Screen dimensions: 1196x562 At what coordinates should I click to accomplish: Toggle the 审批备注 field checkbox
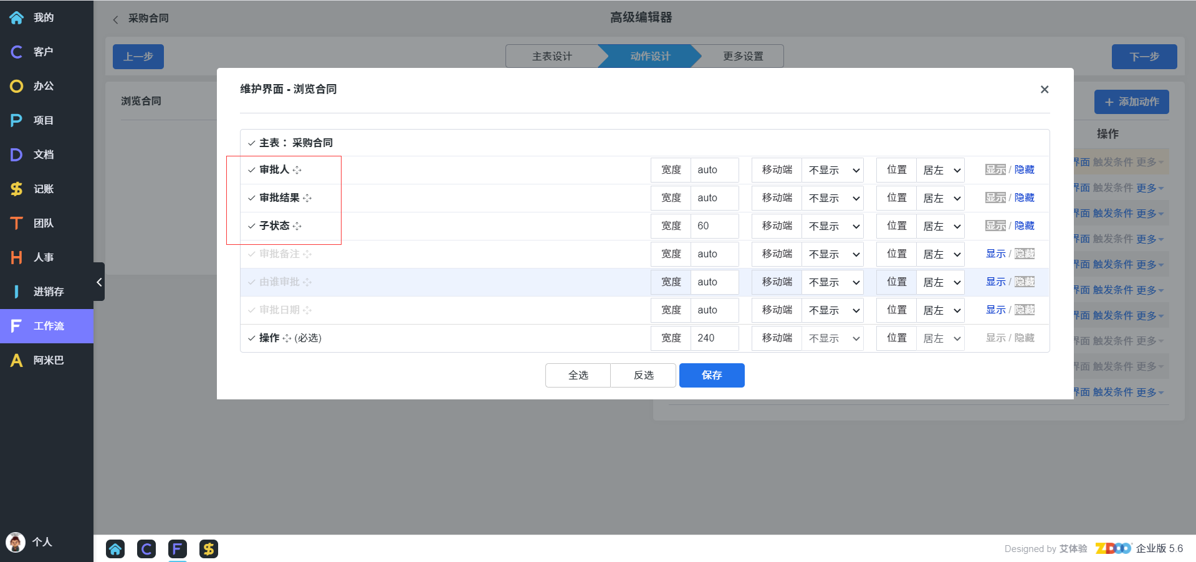click(252, 254)
